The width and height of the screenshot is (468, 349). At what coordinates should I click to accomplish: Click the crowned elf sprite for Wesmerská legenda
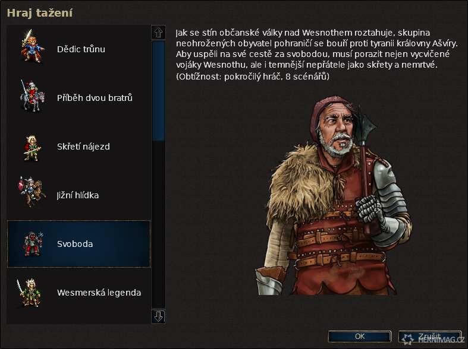29,293
